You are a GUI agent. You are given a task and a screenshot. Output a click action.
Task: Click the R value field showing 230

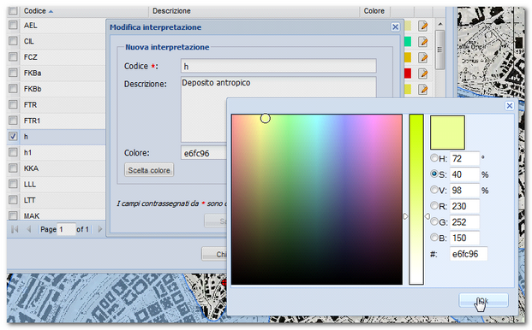pyautogui.click(x=464, y=206)
